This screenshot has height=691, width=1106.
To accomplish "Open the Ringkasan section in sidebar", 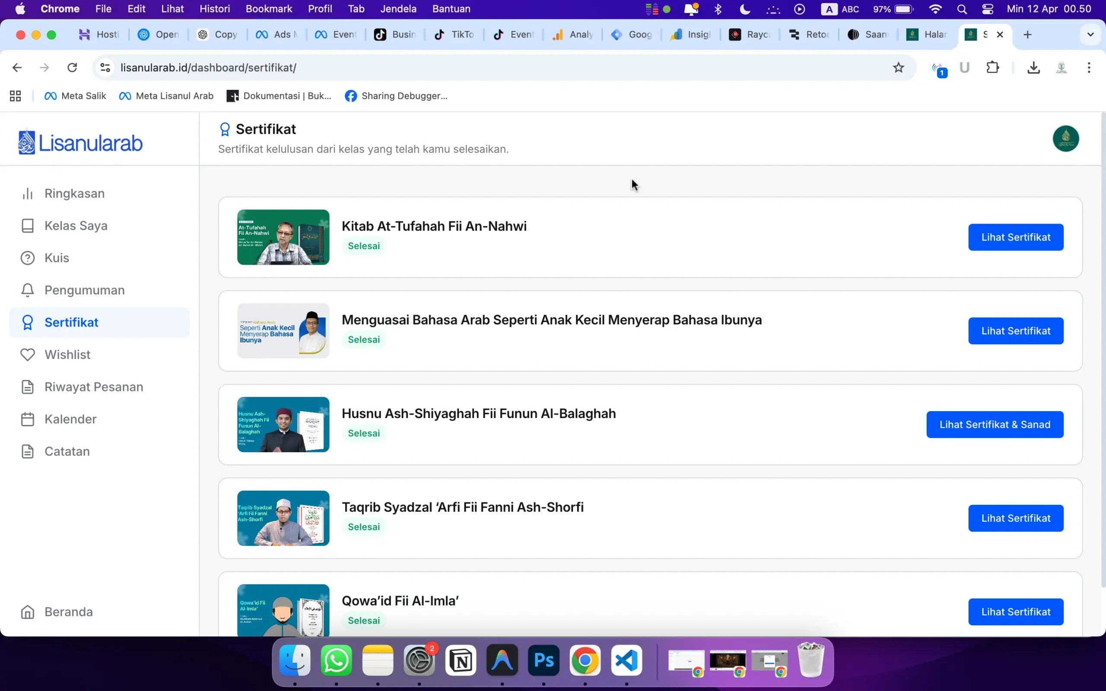I will pos(74,193).
